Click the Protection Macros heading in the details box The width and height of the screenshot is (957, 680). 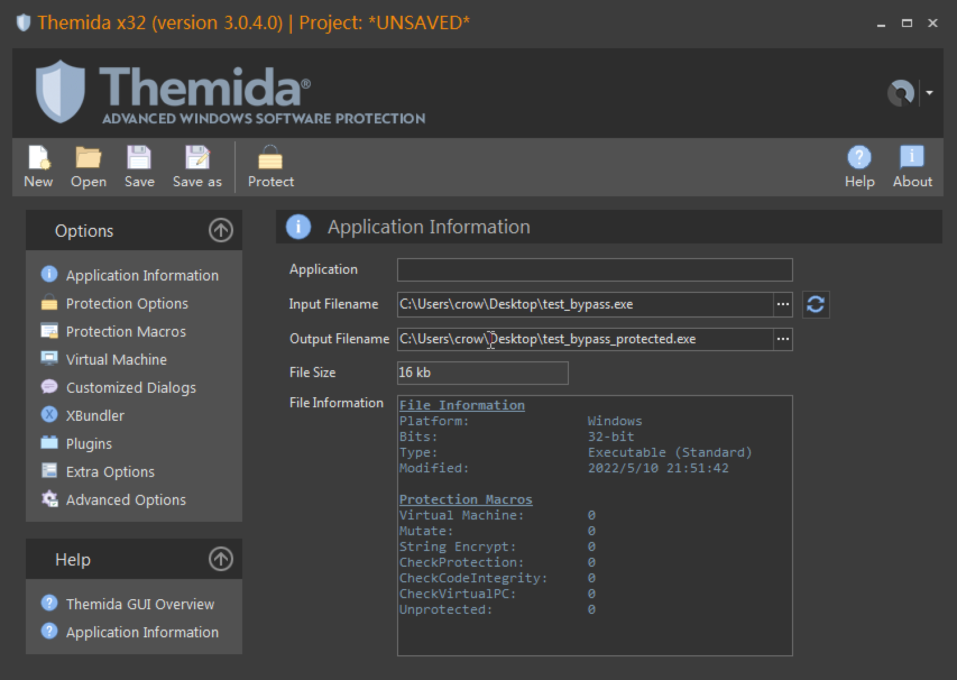(466, 499)
